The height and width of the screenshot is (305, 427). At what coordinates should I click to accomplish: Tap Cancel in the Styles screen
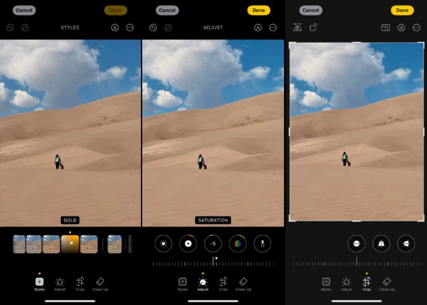[x=24, y=10]
